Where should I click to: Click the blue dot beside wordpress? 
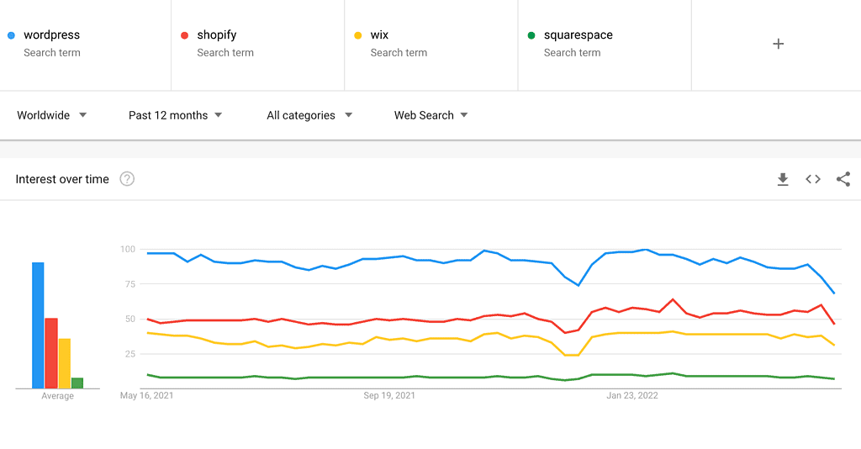click(11, 35)
